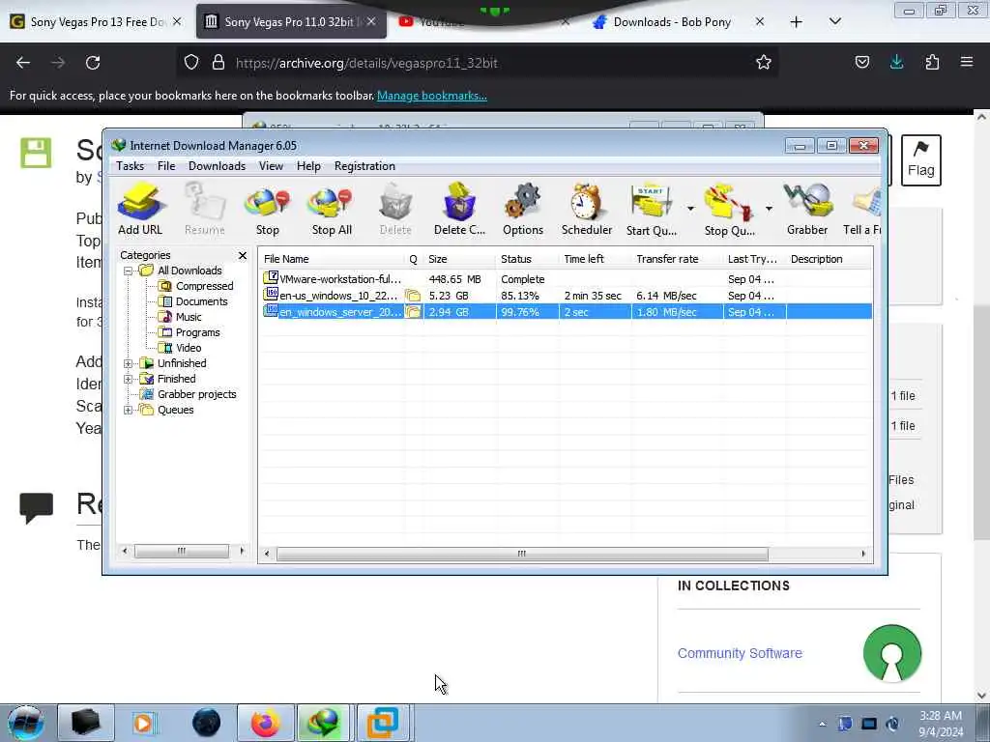Click the Delete toolbar icon

395,209
